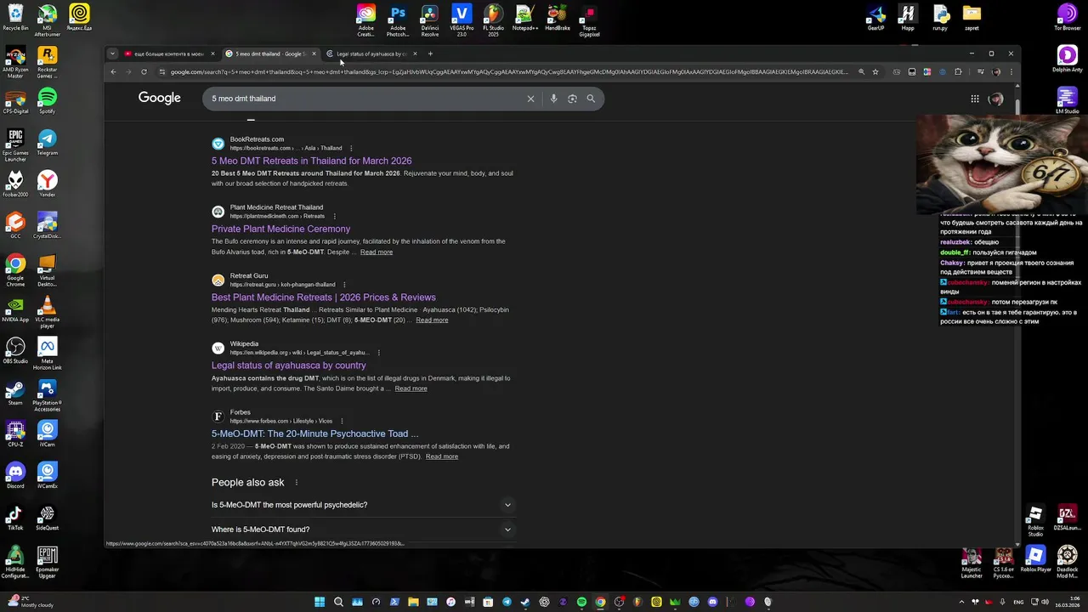This screenshot has height=612, width=1088.
Task: Open options menu for Wikipedia result
Action: (378, 353)
